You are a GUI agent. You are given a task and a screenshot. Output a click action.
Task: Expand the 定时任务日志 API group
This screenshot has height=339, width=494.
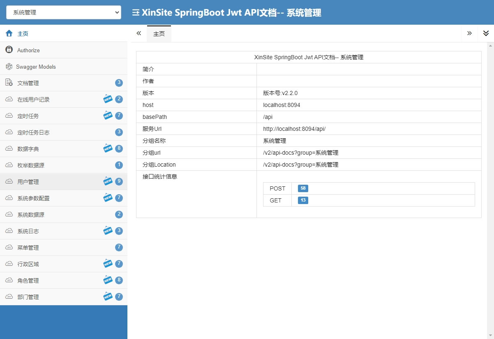pyautogui.click(x=64, y=132)
